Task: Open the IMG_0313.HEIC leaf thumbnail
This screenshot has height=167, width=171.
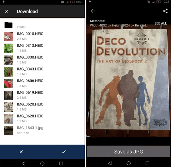Action: 8,48
